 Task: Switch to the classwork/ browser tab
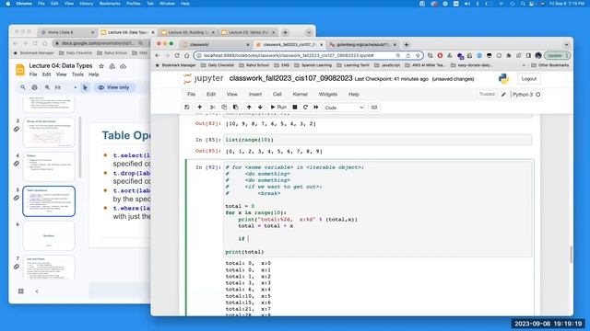coord(215,45)
